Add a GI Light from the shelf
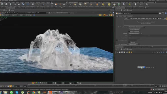The image size is (167, 94). tap(119, 5)
